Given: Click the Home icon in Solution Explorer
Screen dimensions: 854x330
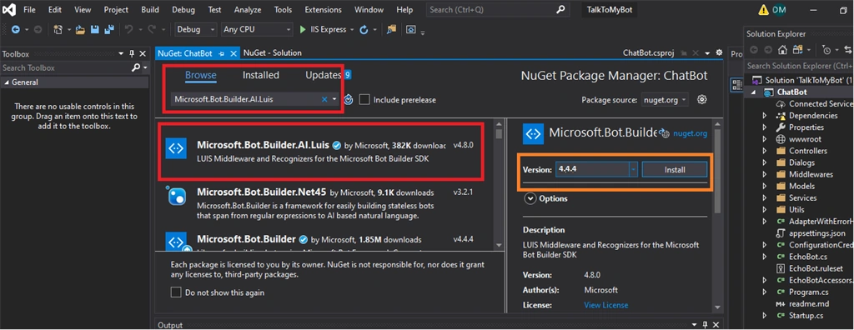Looking at the screenshot, I should [x=782, y=49].
